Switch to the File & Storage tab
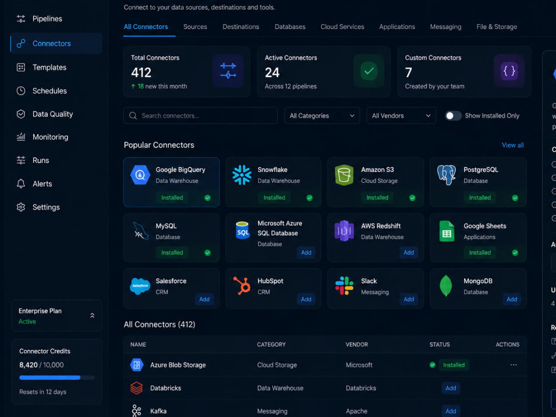 tap(497, 27)
